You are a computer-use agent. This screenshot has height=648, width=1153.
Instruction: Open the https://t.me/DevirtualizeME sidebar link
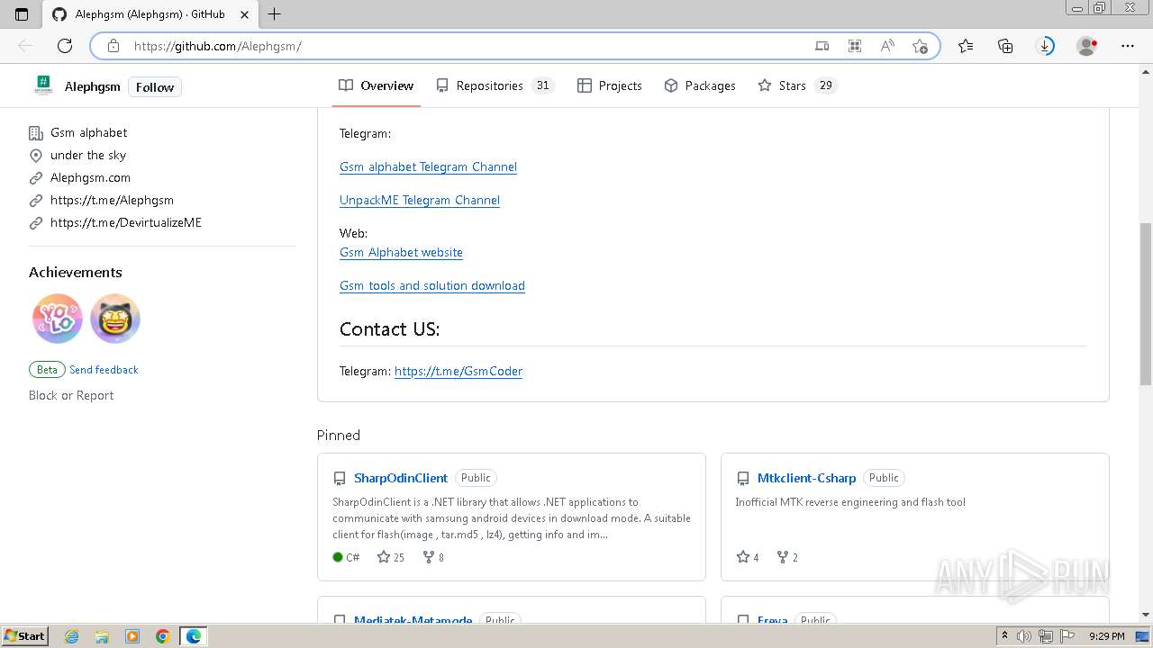tap(126, 222)
